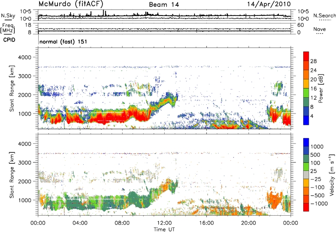336x232 pixels.
Task: Click the "N.Search" legend label
Action: [x=324, y=15]
